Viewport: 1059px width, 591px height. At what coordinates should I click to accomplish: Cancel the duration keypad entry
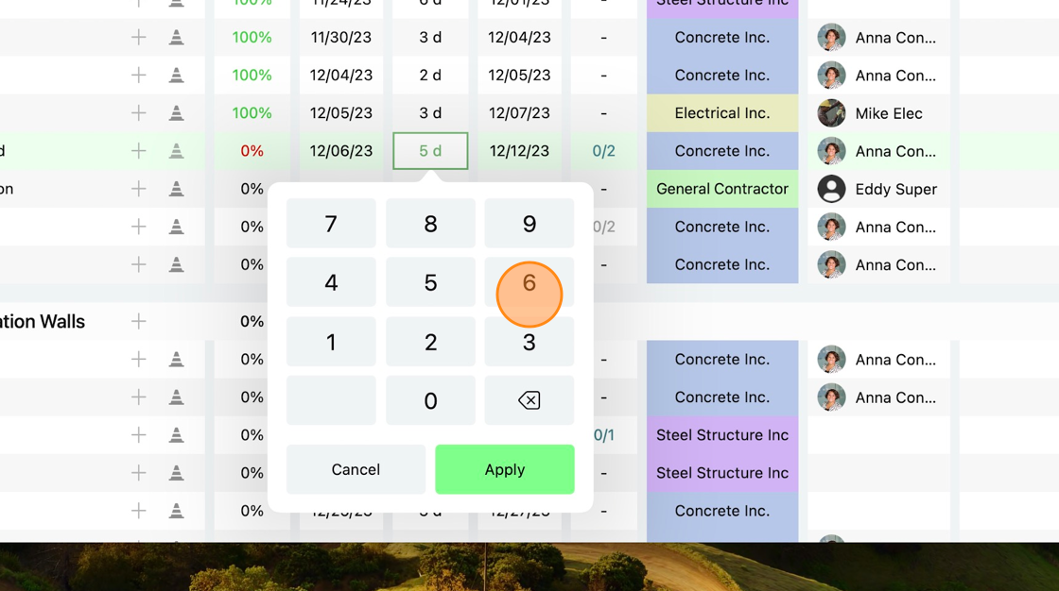click(x=356, y=469)
